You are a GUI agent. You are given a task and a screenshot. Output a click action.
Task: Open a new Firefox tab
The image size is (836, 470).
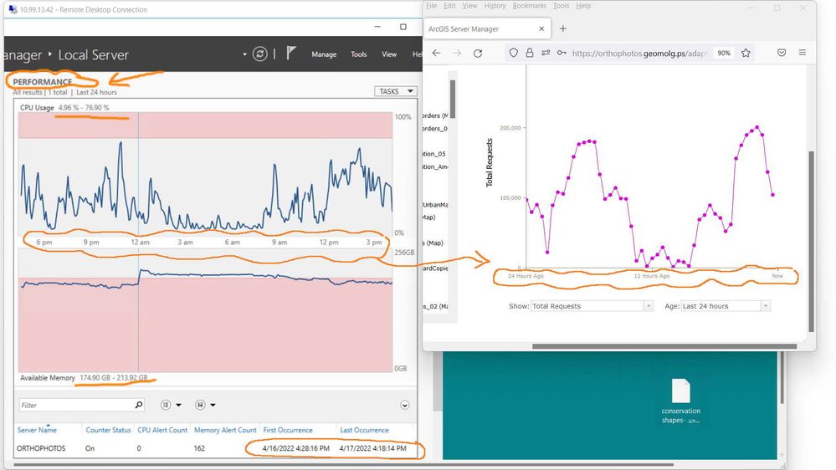(563, 28)
